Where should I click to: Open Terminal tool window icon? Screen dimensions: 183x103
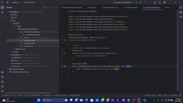click(x=2, y=82)
